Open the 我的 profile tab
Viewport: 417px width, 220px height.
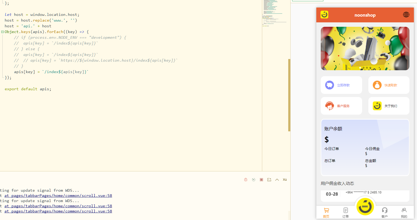point(404,212)
